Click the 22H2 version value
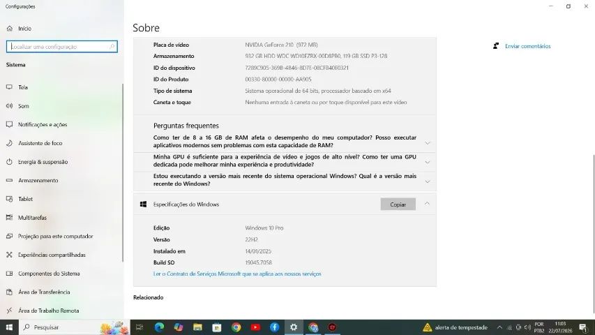The image size is (595, 335). (x=251, y=239)
